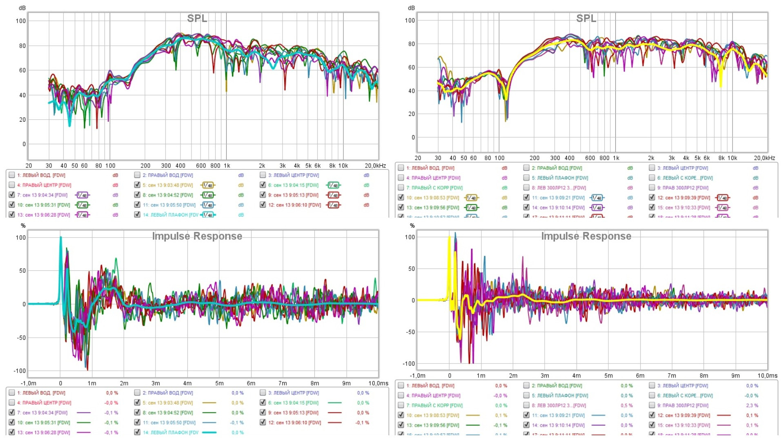Click line color sample for impulse trace 10: сен 13 9:08:53
Image resolution: width=784 pixels, height=441 pixels.
pyautogui.click(x=472, y=415)
